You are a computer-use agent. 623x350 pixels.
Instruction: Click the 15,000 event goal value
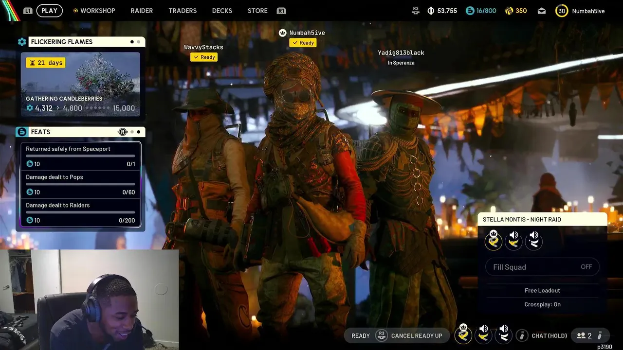(x=124, y=108)
